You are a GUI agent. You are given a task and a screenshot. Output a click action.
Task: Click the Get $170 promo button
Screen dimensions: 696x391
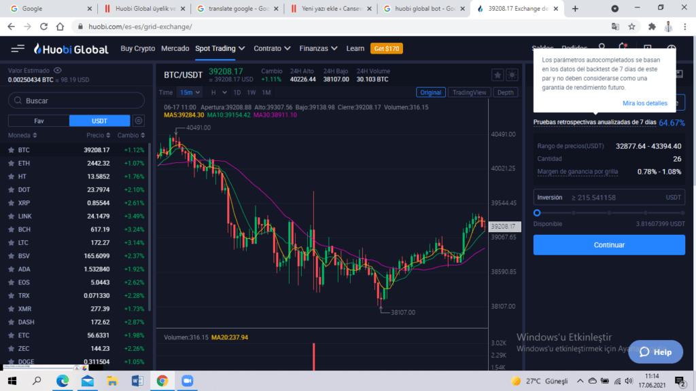tap(387, 48)
